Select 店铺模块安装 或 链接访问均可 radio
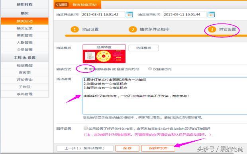The image size is (247, 154). 86,69
